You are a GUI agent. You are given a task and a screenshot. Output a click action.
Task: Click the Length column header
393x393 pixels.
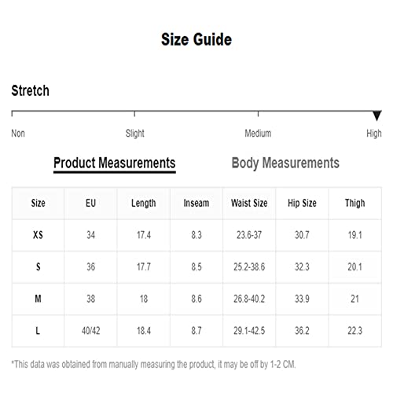point(144,204)
